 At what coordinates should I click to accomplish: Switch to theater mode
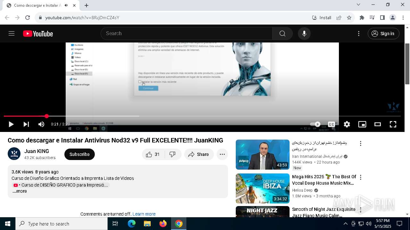[x=378, y=124]
